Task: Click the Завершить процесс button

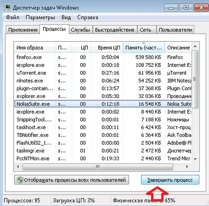Action: tap(170, 180)
